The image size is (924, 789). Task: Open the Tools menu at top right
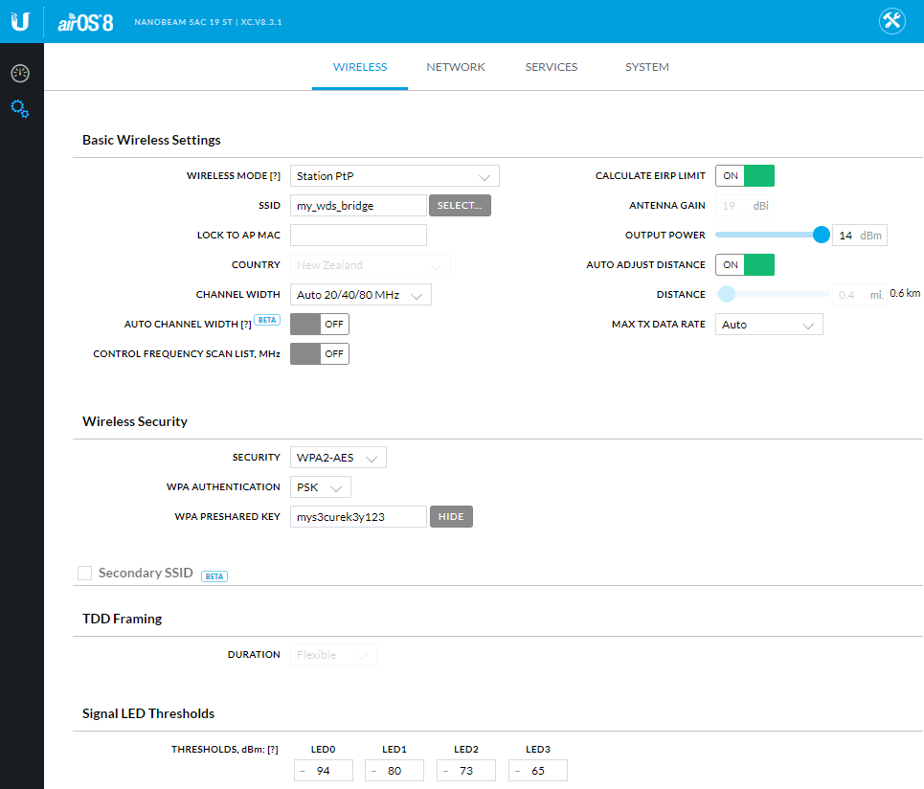891,20
